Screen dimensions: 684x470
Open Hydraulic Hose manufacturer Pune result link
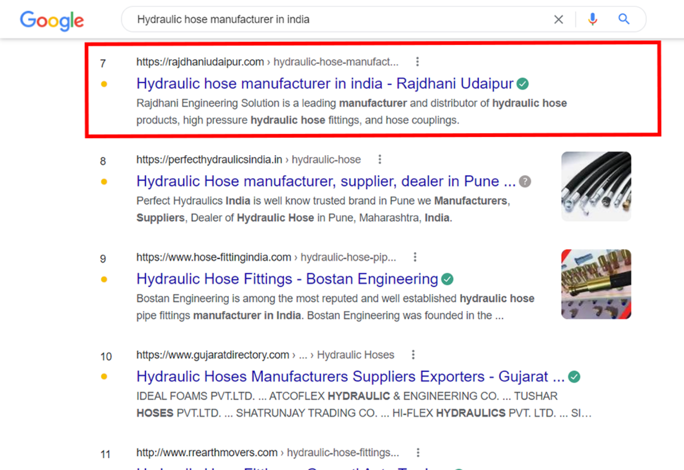(326, 182)
